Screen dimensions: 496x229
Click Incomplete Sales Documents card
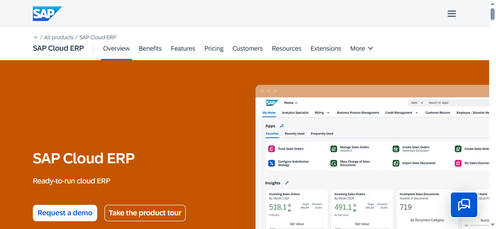pyautogui.click(x=427, y=209)
